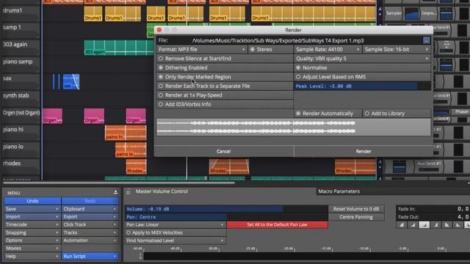Click Reset Volume to 0 dB
The image size is (470, 264).
click(356, 209)
